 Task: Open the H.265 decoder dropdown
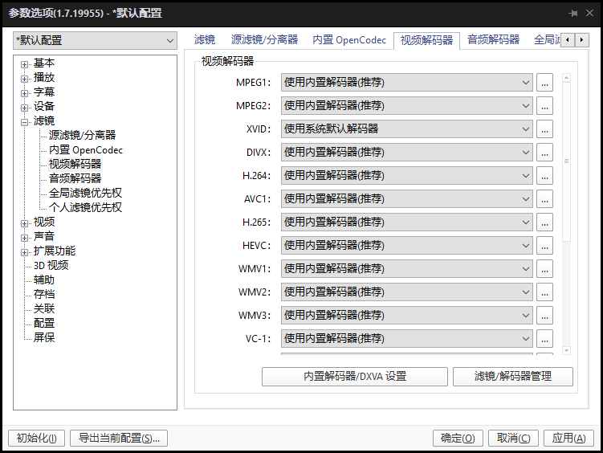[x=406, y=222]
